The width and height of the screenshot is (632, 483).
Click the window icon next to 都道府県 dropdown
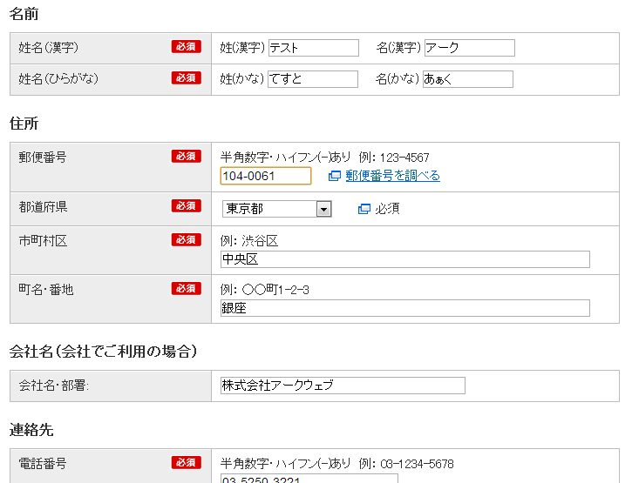(364, 209)
